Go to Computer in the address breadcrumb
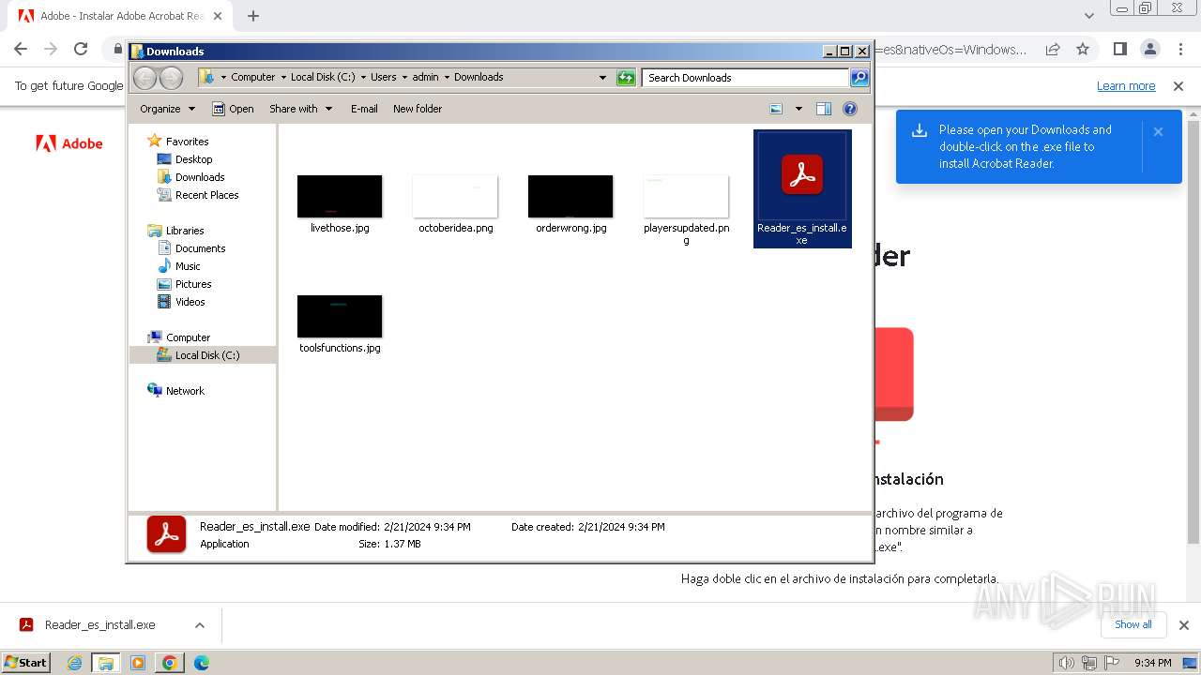 253,78
